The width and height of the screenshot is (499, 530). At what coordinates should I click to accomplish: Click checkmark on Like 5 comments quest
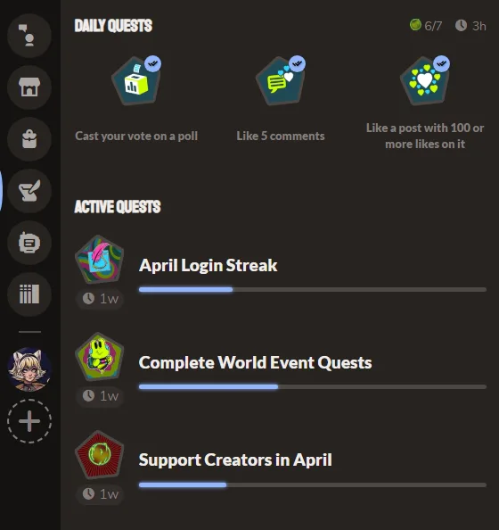point(297,63)
